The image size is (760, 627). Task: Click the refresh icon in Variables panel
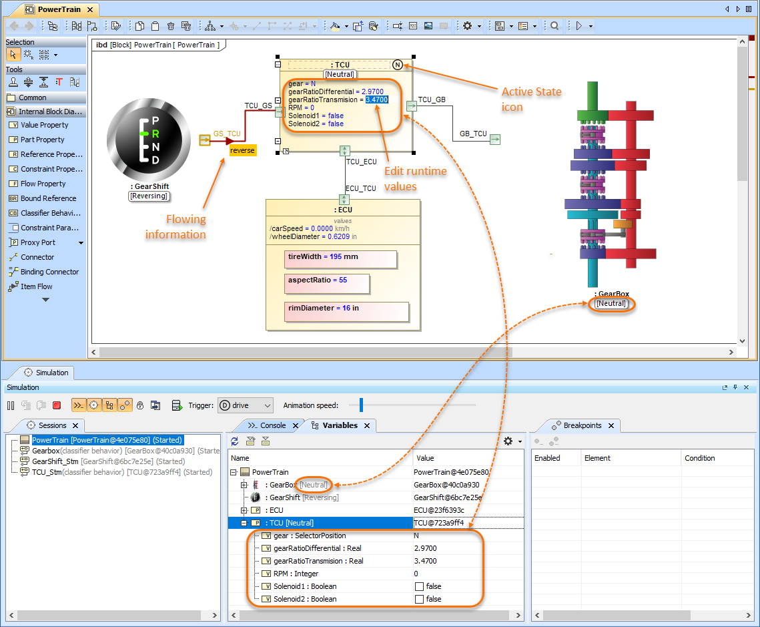click(235, 441)
